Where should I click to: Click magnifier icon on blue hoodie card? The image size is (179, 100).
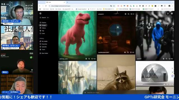pyautogui.click(x=167, y=59)
